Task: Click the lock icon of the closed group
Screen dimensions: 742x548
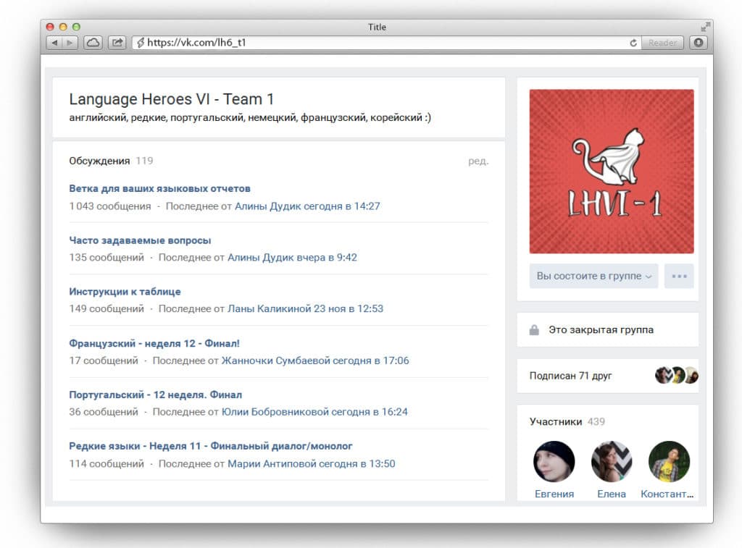Action: 534,329
